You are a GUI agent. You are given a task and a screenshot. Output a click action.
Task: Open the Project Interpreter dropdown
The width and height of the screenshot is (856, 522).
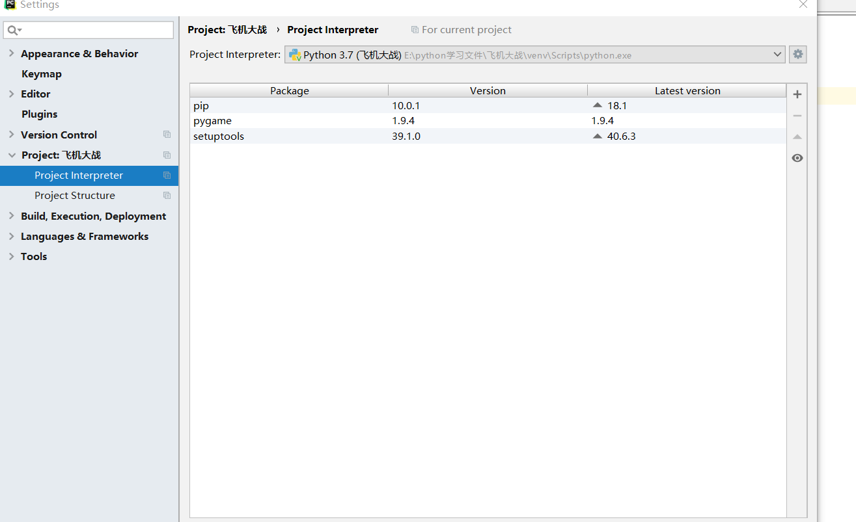coord(777,55)
